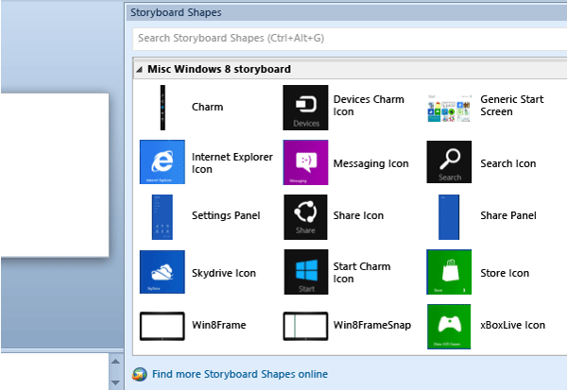The width and height of the screenshot is (567, 390).
Task: Click the 'Internet Explorer Icon' label
Action: coord(232,163)
